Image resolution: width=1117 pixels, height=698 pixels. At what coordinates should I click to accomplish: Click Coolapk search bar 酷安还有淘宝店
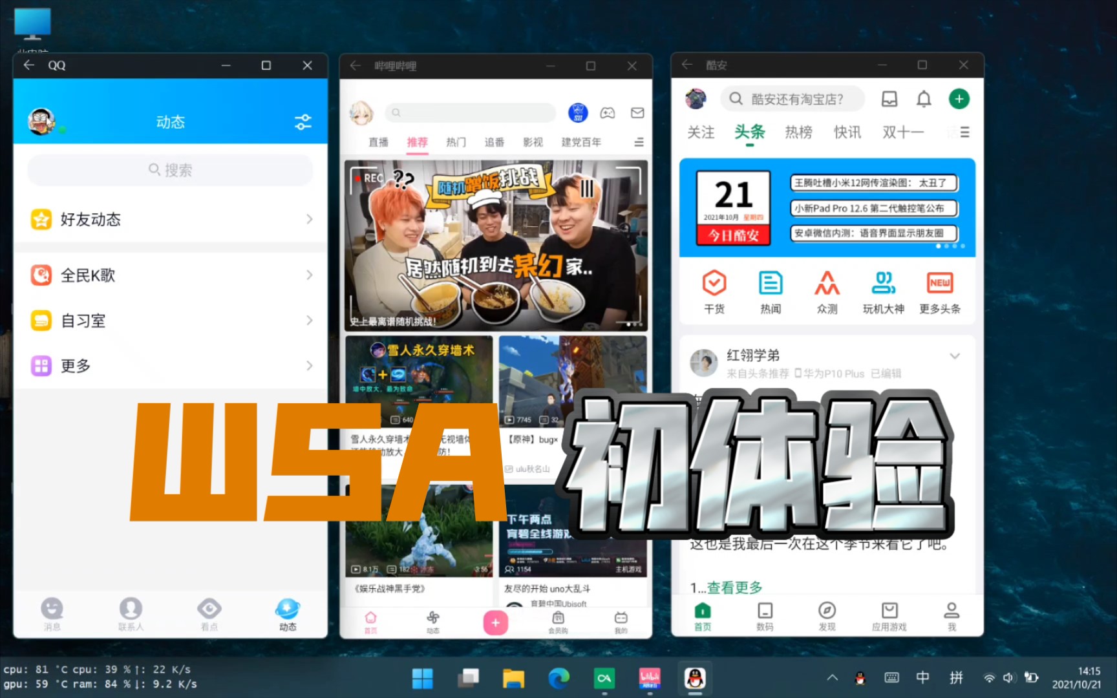793,99
